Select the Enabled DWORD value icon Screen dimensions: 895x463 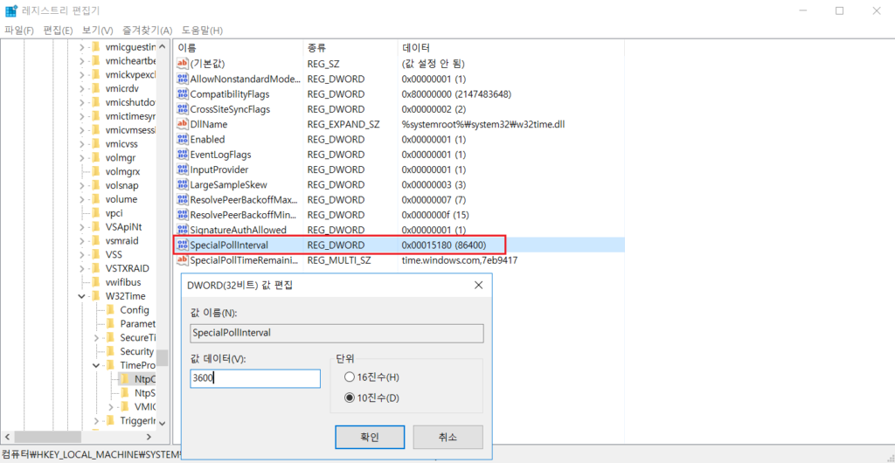[183, 139]
